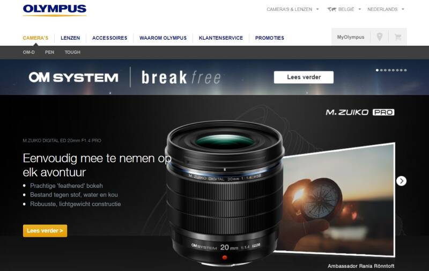The width and height of the screenshot is (429, 271).
Task: Open the store locator pin icon
Action: (x=379, y=36)
